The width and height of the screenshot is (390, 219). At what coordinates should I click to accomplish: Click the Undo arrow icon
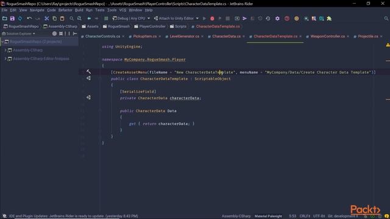[29, 18]
